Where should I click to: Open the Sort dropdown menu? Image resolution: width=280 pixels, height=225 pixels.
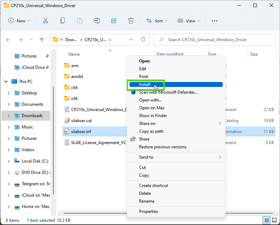click(x=155, y=21)
